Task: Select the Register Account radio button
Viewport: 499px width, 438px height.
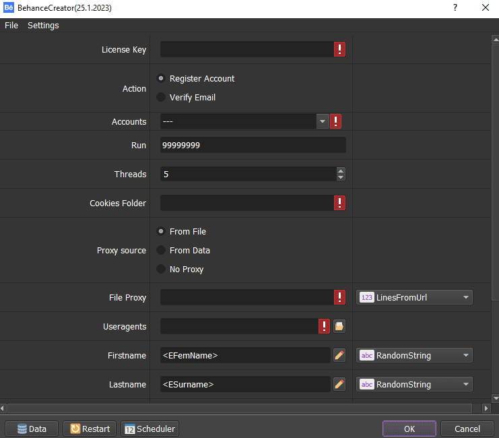Action: tap(161, 78)
